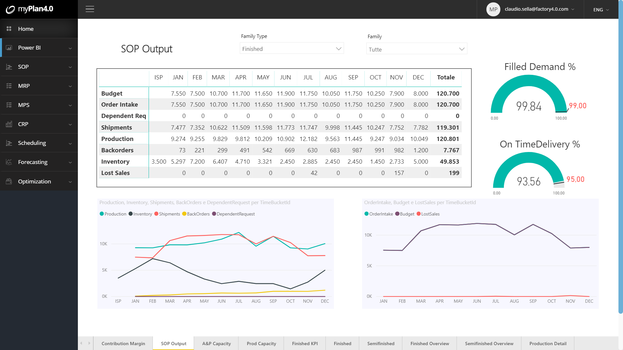Click the Budget total 120.700 cell
Screen dimensions: 623x350
click(448, 93)
